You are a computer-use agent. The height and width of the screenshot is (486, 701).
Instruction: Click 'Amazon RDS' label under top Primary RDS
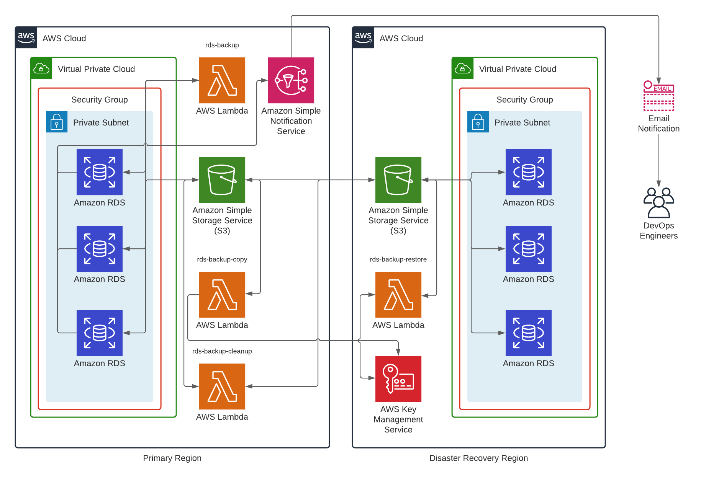100,202
